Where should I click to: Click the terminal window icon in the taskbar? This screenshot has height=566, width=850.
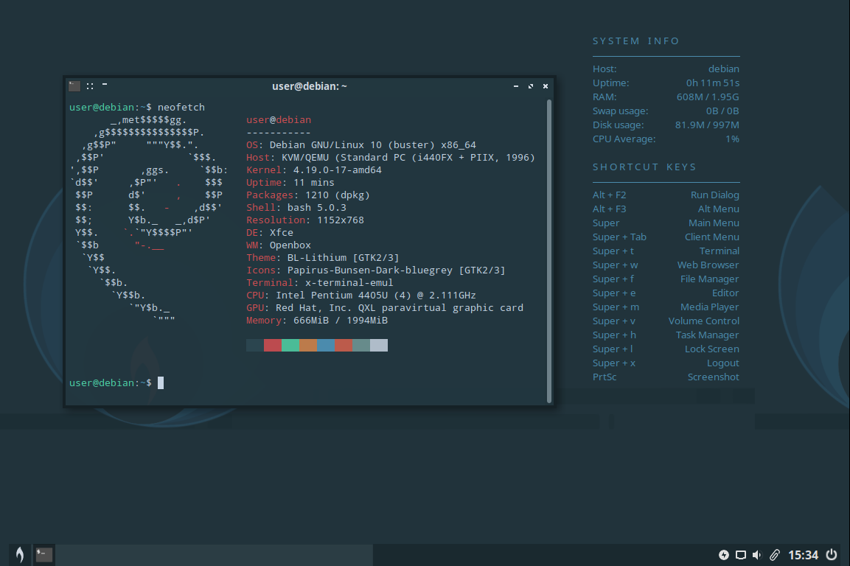click(x=43, y=554)
